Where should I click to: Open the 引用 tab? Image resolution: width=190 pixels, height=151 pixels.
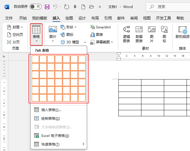pyautogui.click(x=108, y=18)
